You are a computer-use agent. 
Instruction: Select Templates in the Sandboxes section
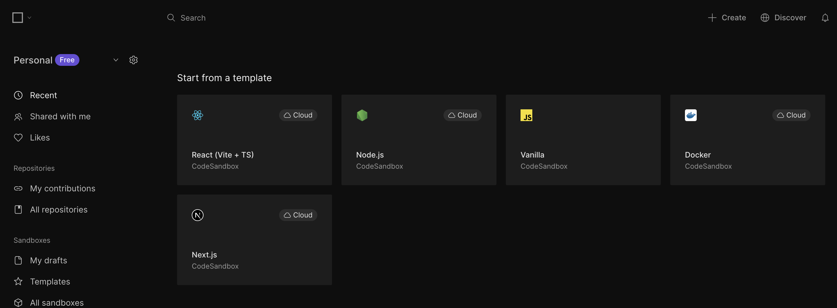[50, 281]
